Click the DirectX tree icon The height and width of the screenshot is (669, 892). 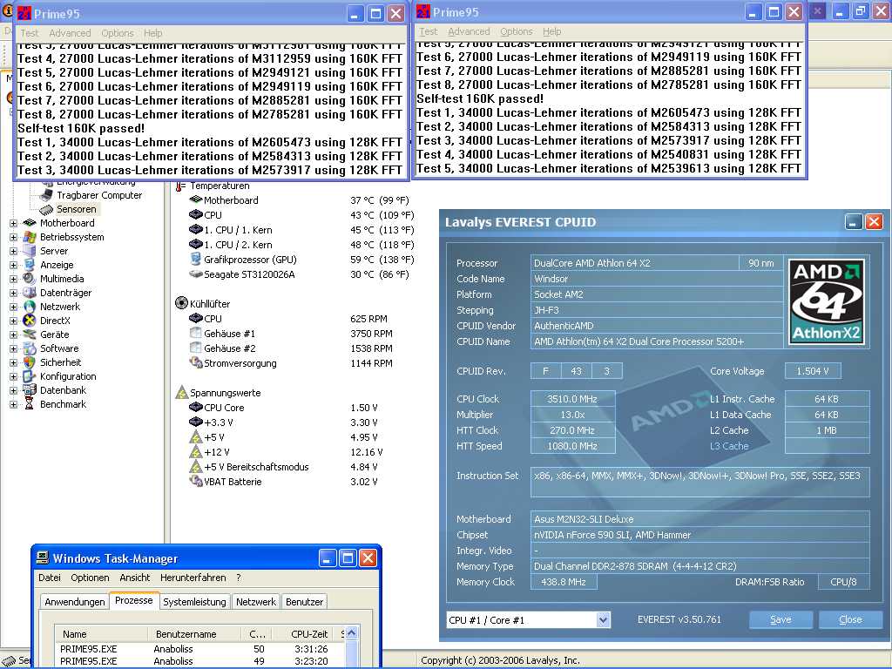[29, 321]
